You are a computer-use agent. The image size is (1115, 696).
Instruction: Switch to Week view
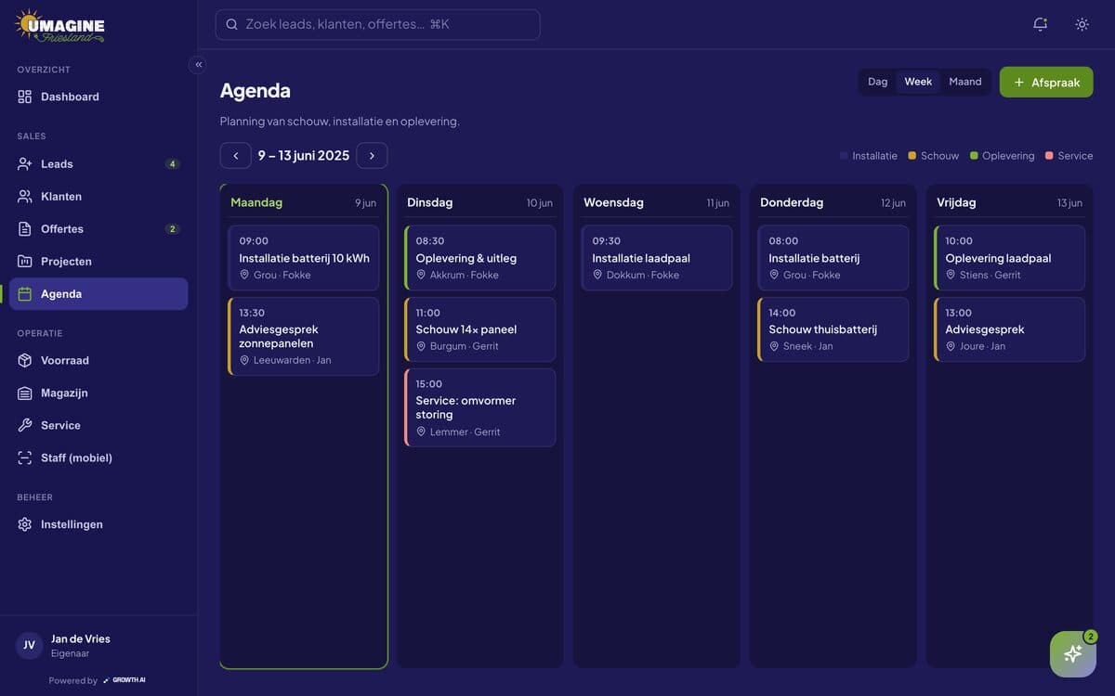click(918, 82)
